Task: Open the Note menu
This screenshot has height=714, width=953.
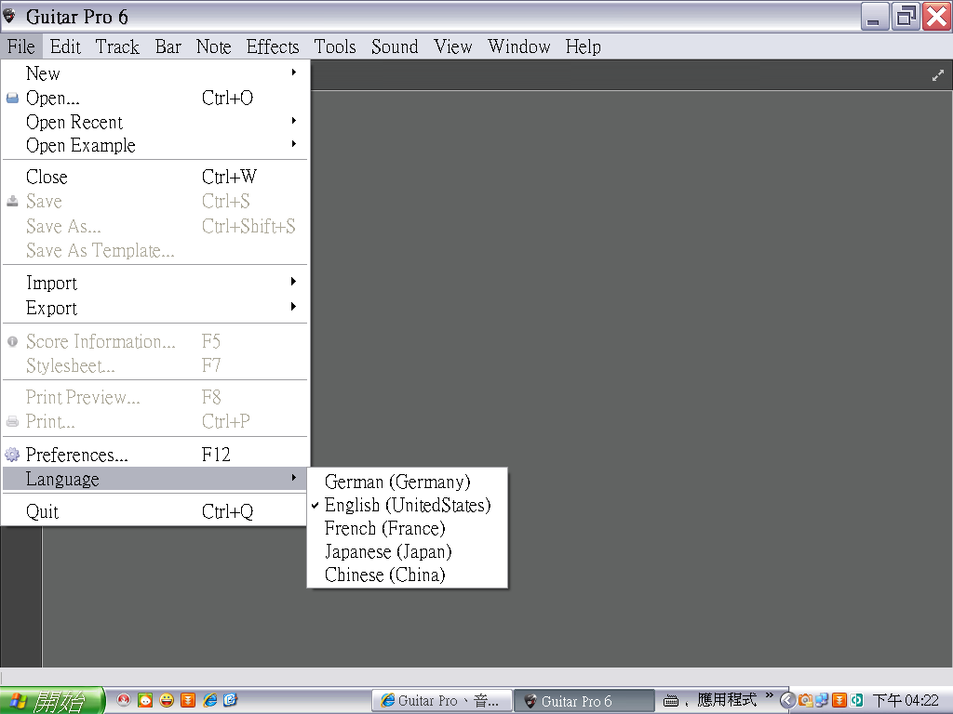Action: click(213, 46)
